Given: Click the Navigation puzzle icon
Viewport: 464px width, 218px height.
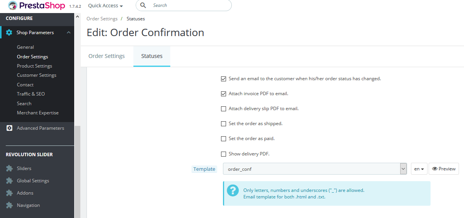Looking at the screenshot, I should [10, 205].
